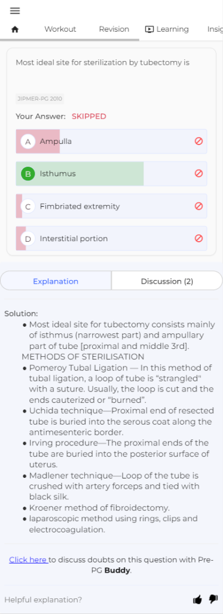Click the blocked icon beside Isthumus
The image size is (223, 614).
(198, 173)
